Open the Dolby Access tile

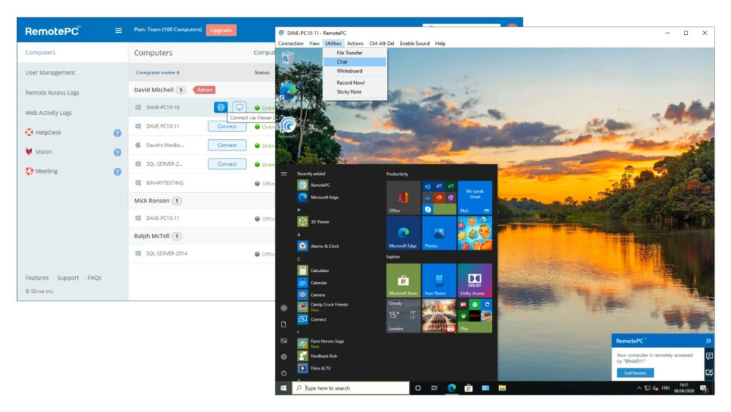point(474,281)
